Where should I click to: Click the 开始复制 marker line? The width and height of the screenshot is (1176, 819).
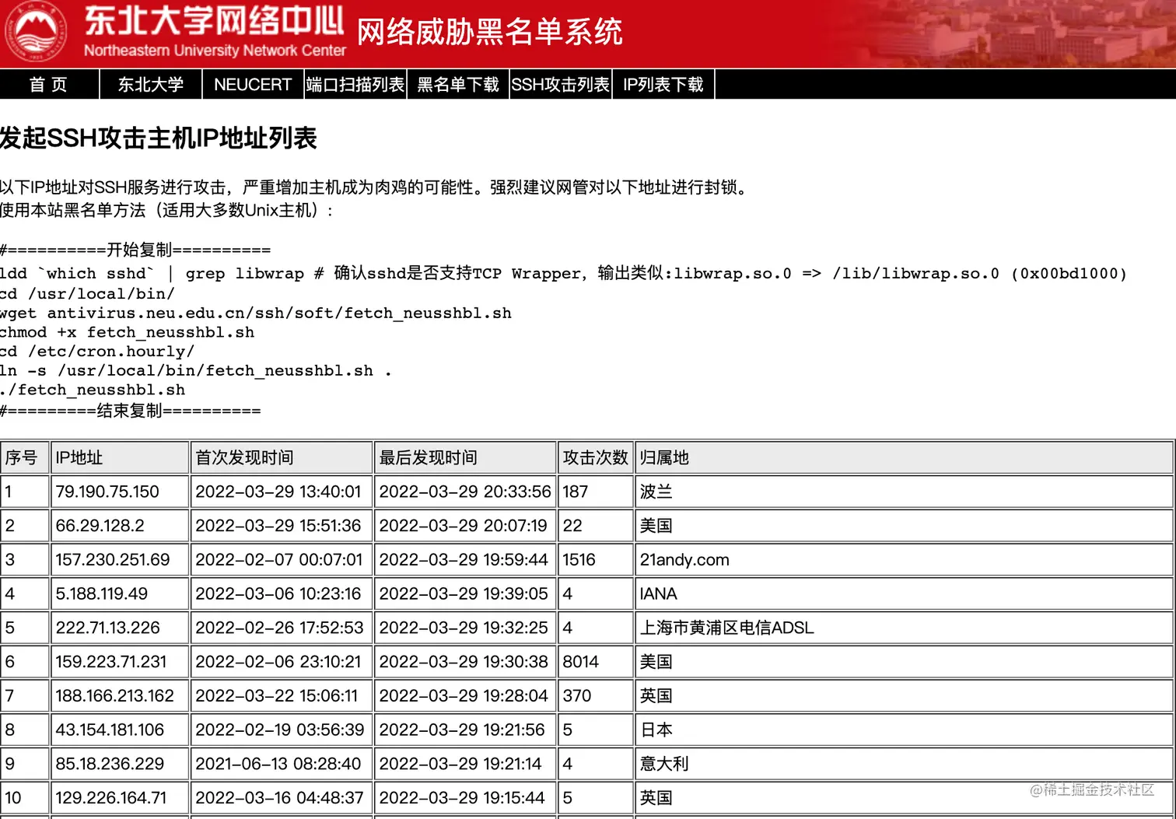tap(135, 250)
